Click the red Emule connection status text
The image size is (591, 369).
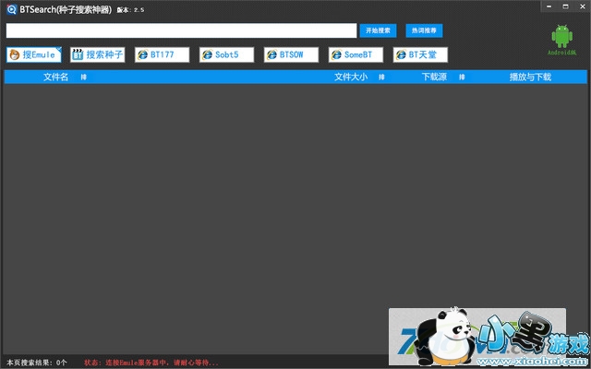[151, 363]
